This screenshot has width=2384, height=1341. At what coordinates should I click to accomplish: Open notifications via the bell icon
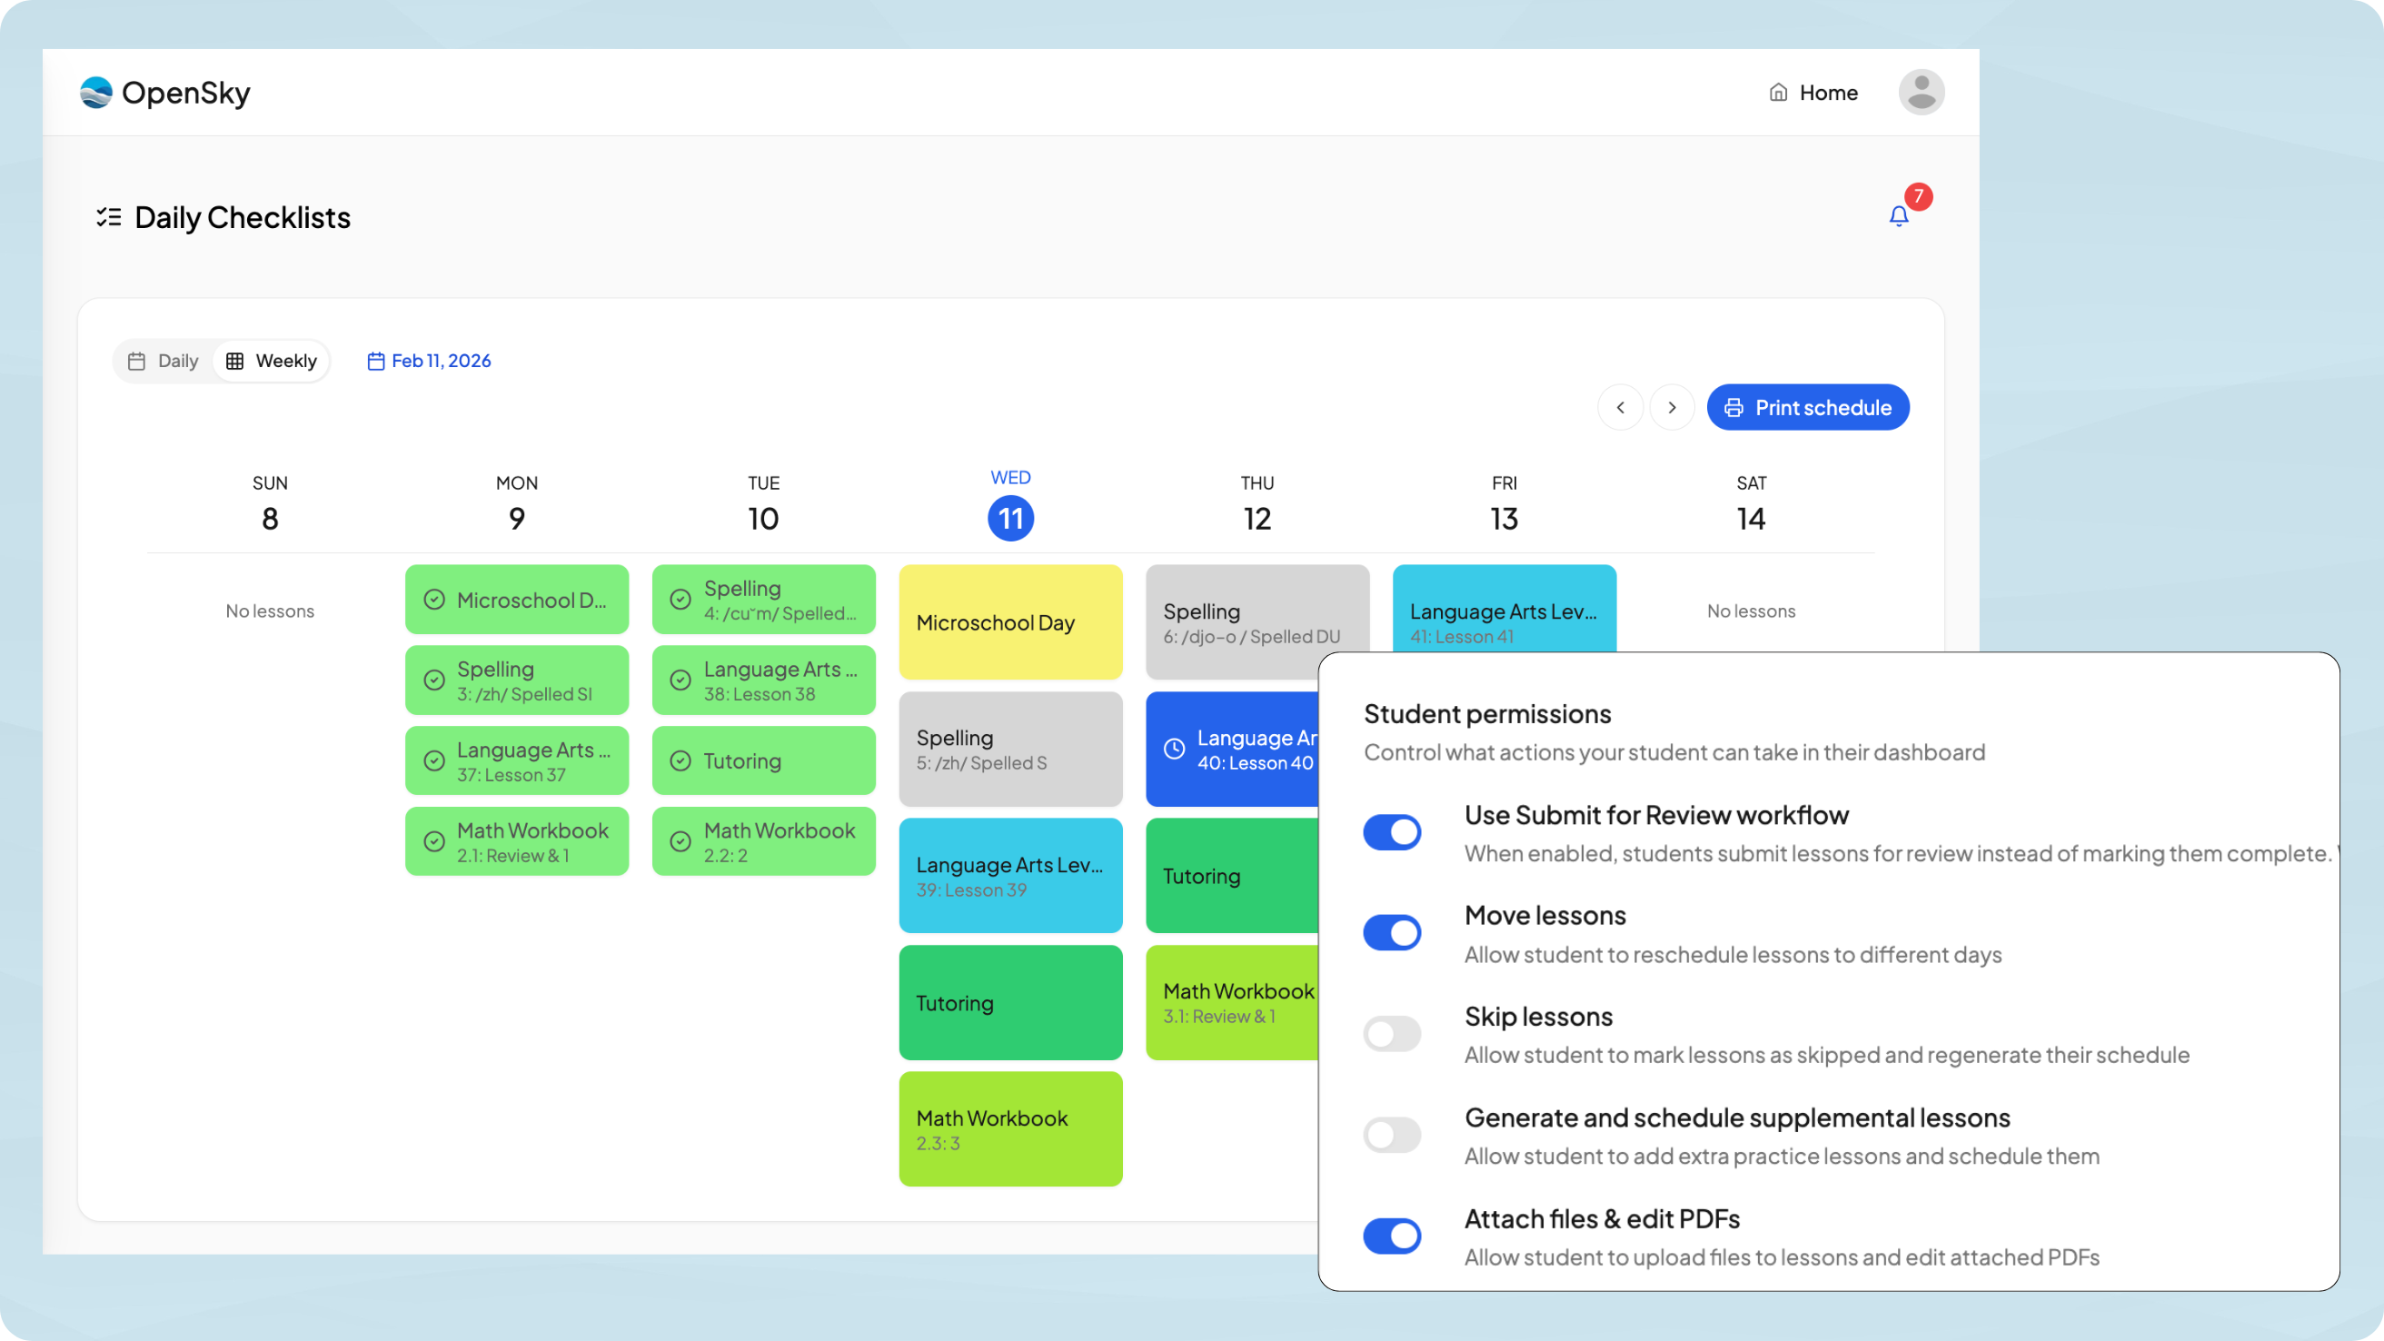pyautogui.click(x=1898, y=216)
